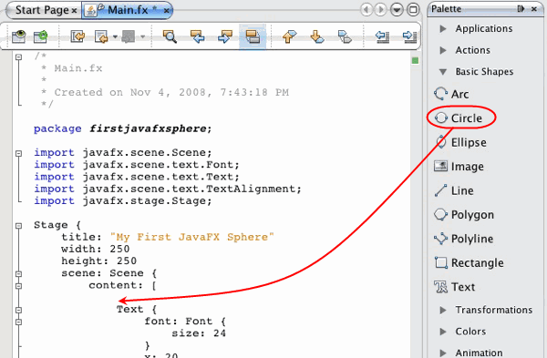547x358 pixels.
Task: Click the javafx.scene.text.TextAlignment import line
Action: (168, 189)
